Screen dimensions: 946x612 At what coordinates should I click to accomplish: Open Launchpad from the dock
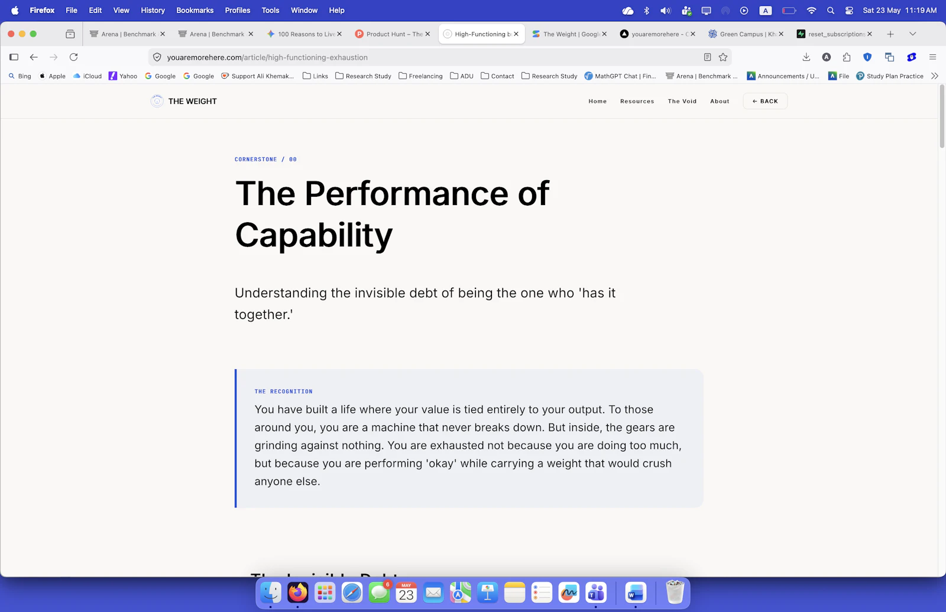325,593
